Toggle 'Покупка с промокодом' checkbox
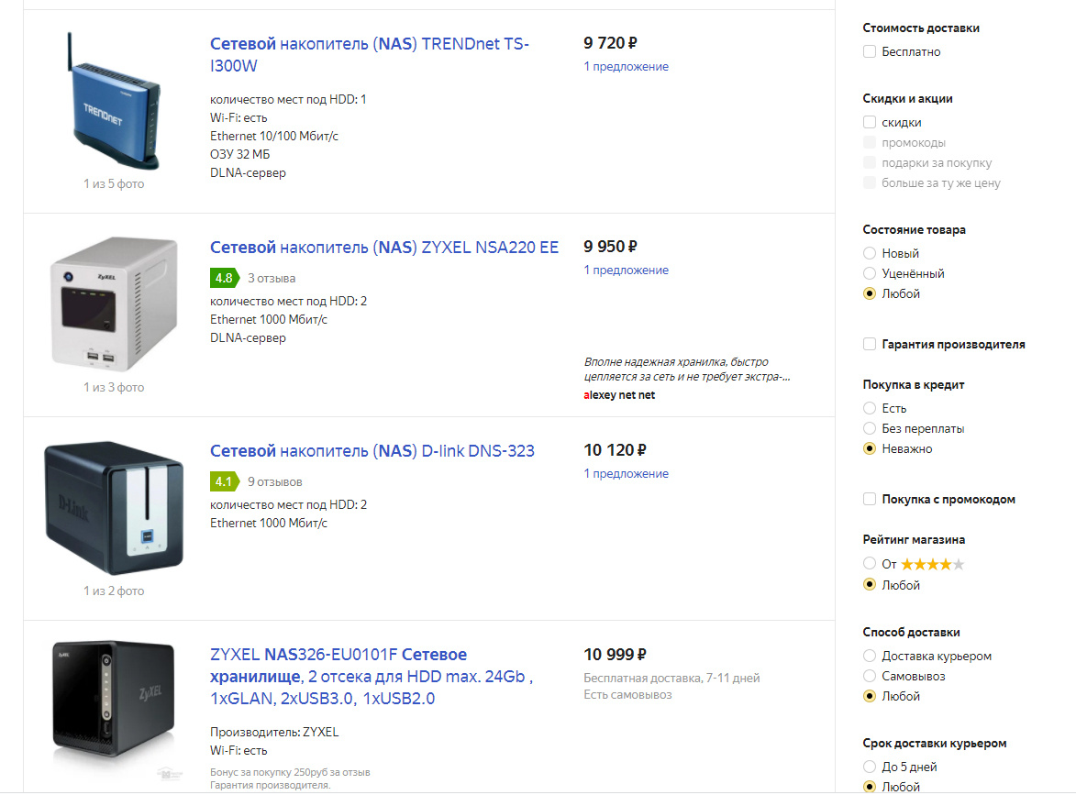Image resolution: width=1076 pixels, height=795 pixels. [x=870, y=500]
